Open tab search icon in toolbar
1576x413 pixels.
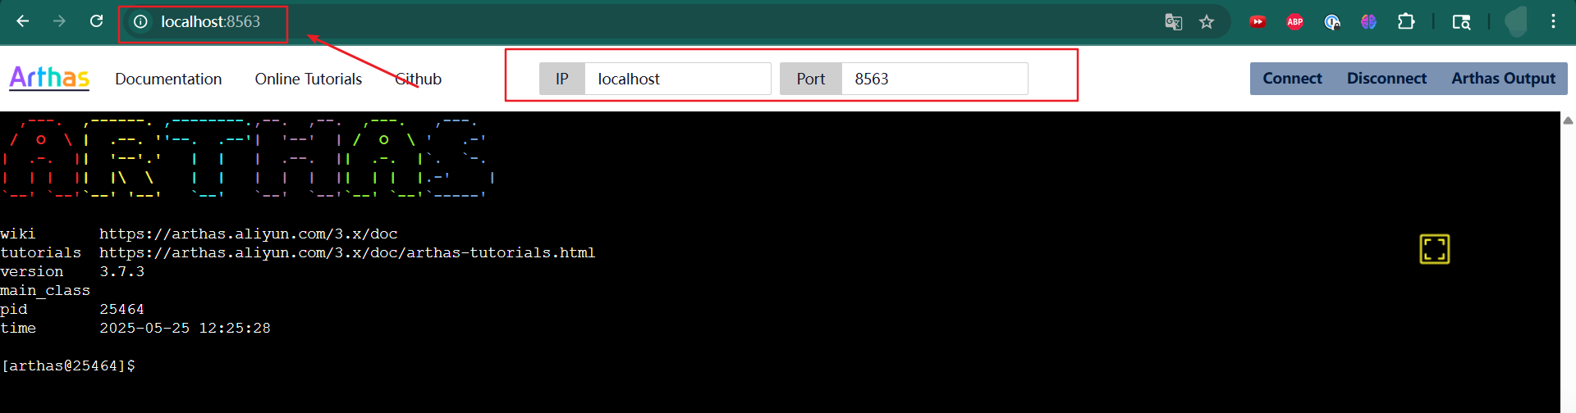point(1461,22)
